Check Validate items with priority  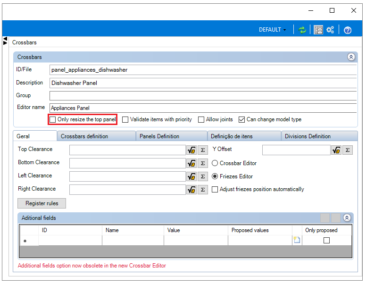coord(125,119)
